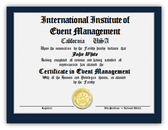Click the 'With all the Honors and Privileges' line
The image size is (168, 130).
click(84, 78)
